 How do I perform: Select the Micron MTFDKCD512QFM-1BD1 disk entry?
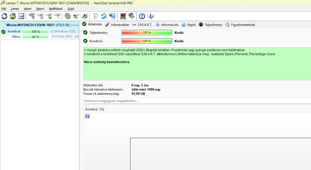tap(40, 31)
